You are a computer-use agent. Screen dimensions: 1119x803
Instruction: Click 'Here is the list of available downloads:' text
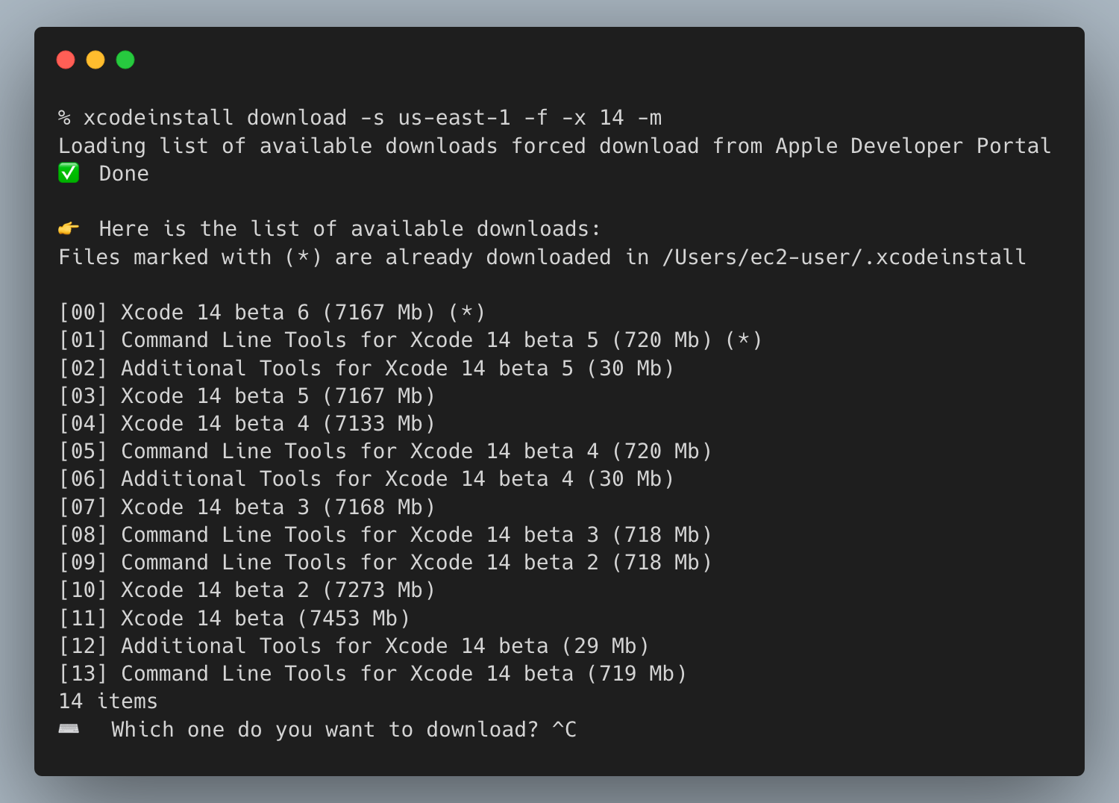[350, 229]
